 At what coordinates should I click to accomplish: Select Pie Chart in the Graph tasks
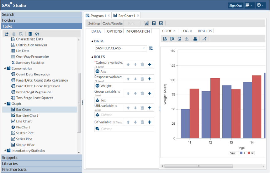click(x=23, y=127)
